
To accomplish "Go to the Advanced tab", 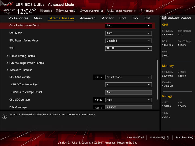I will pyautogui.click(x=88, y=18).
